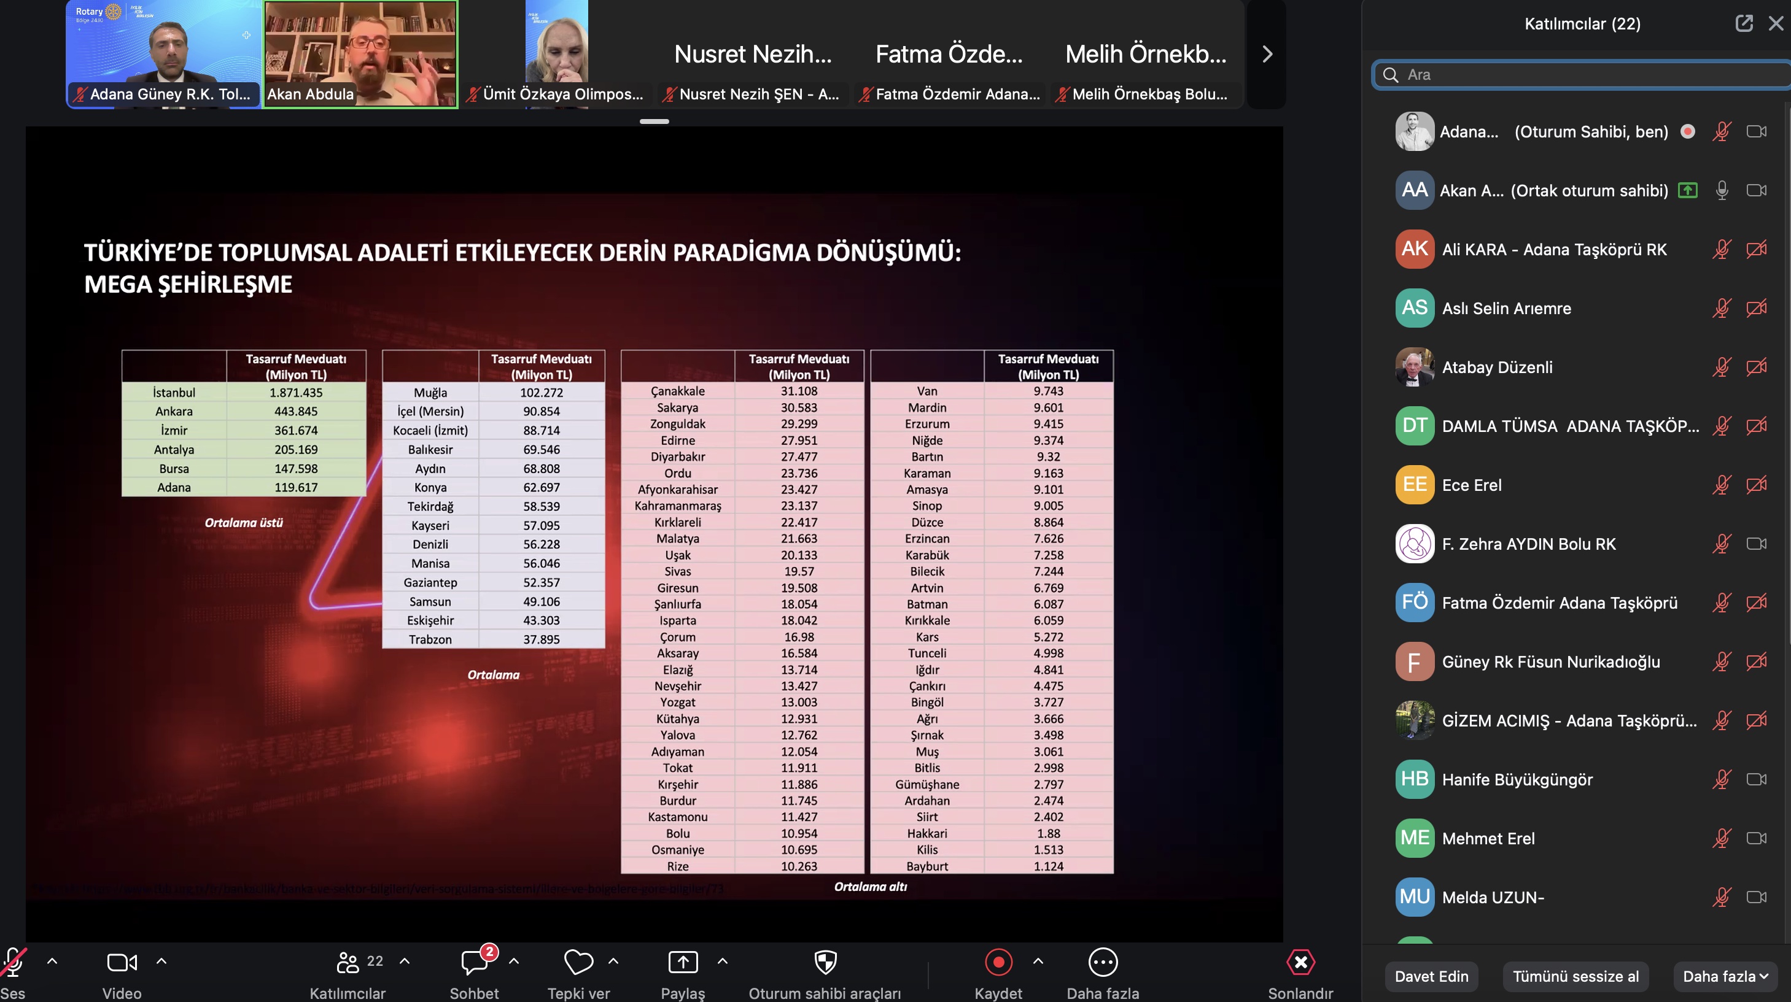Expand the arrow next to Video
The height and width of the screenshot is (1002, 1791).
161,962
